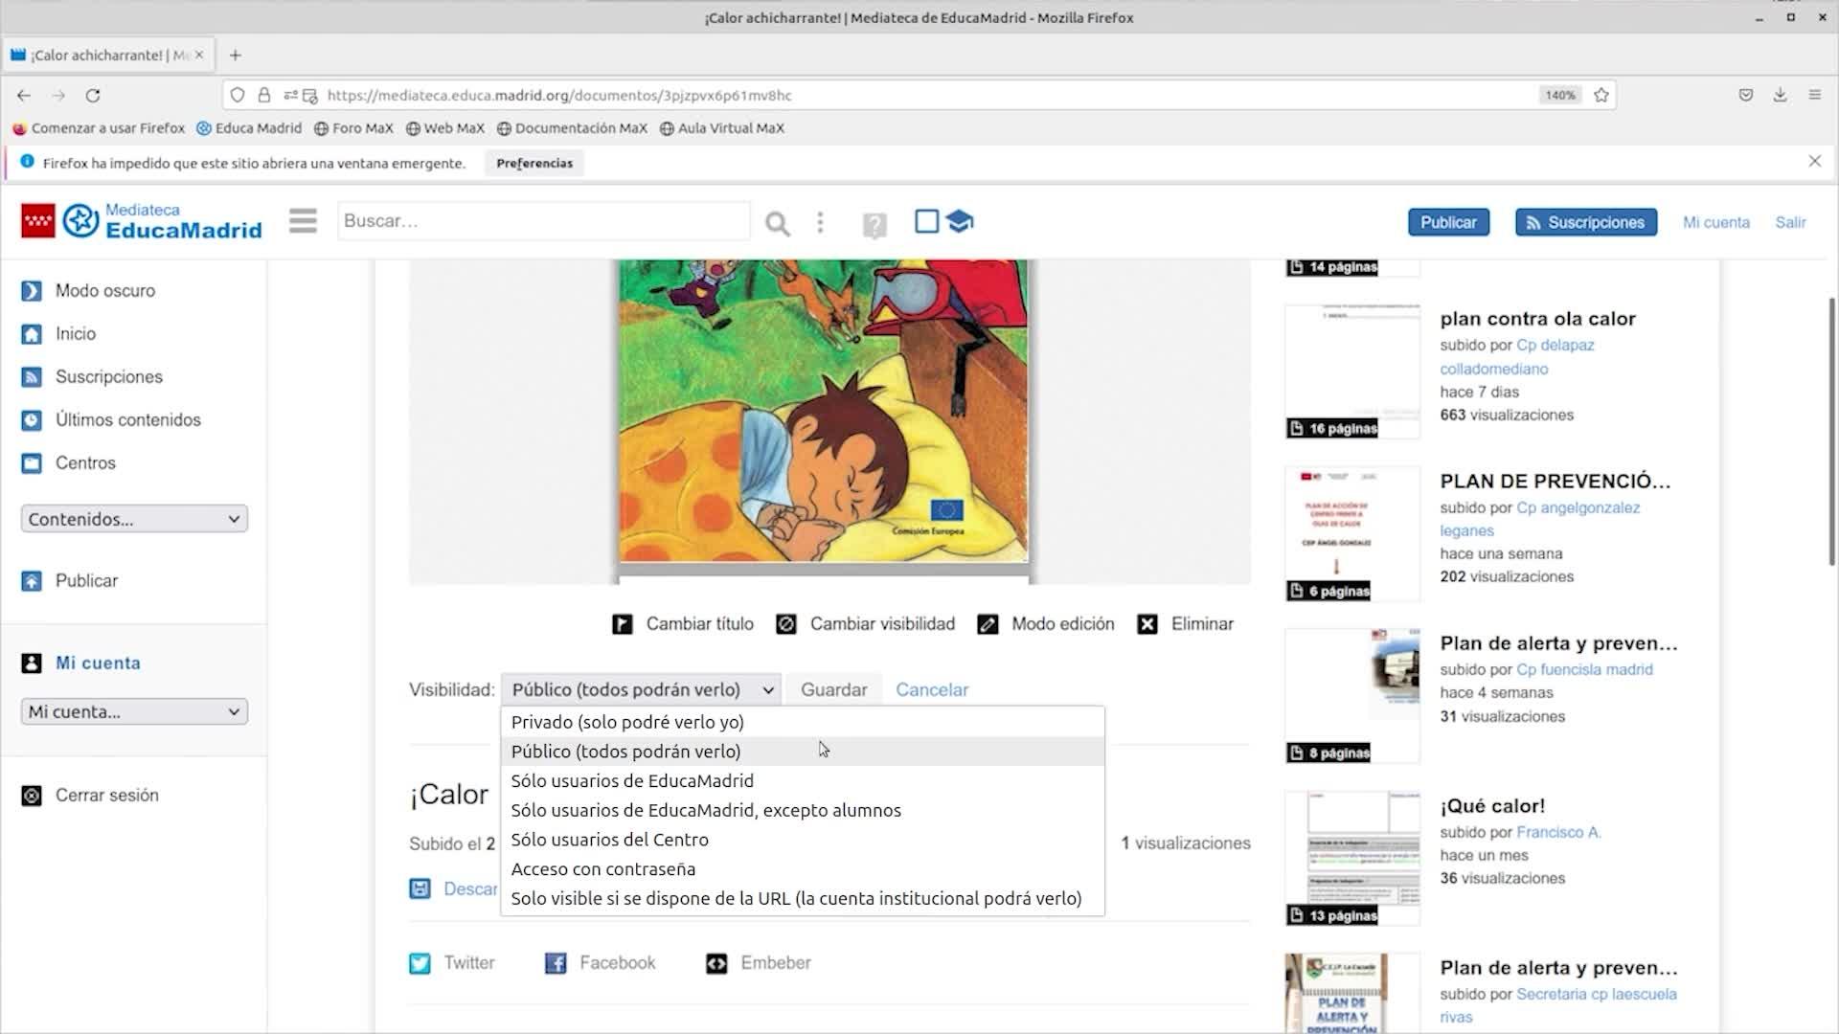Click the Eliminar X icon
This screenshot has width=1839, height=1034.
[x=1147, y=624]
